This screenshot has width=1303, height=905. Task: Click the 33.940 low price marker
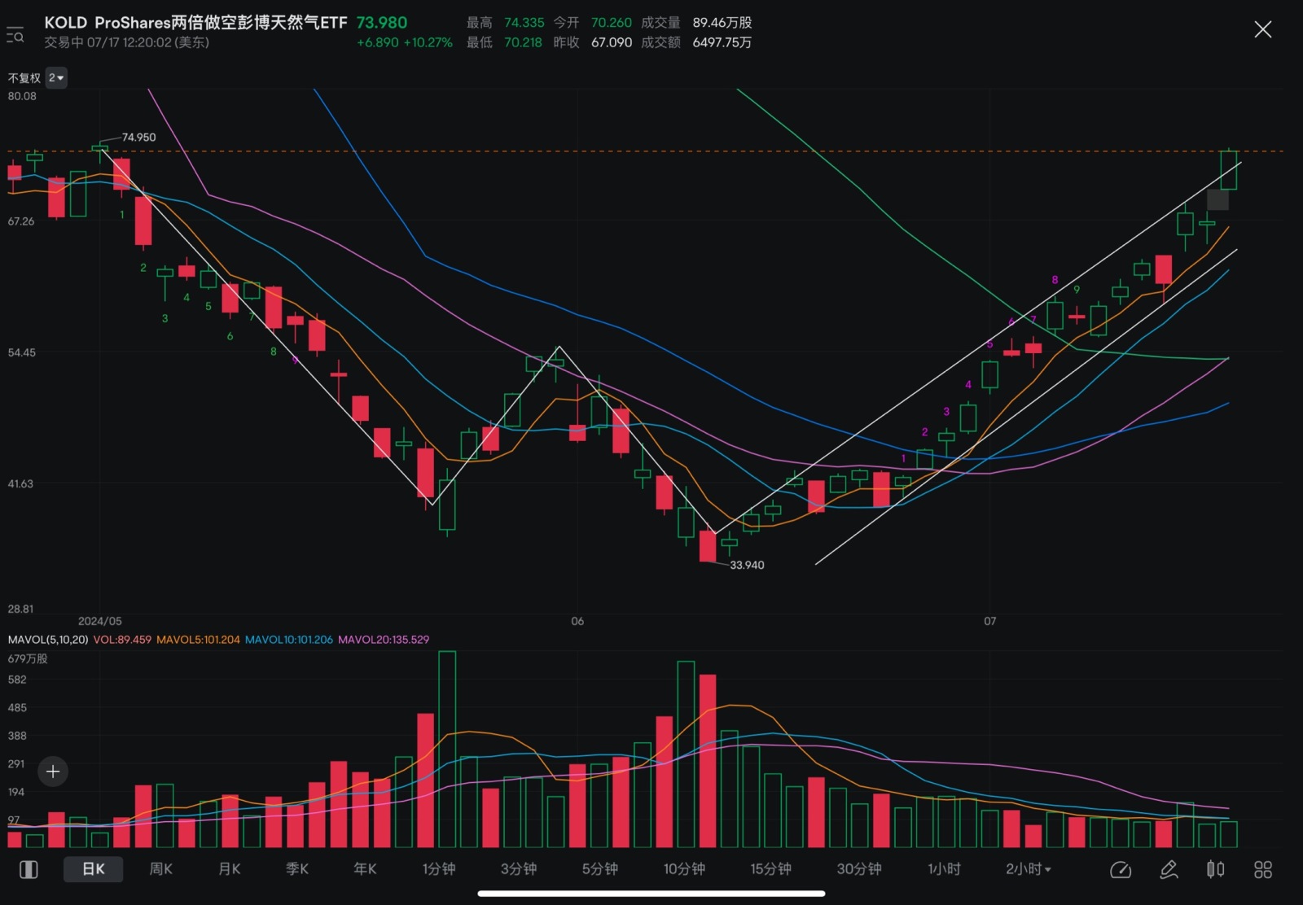[747, 565]
